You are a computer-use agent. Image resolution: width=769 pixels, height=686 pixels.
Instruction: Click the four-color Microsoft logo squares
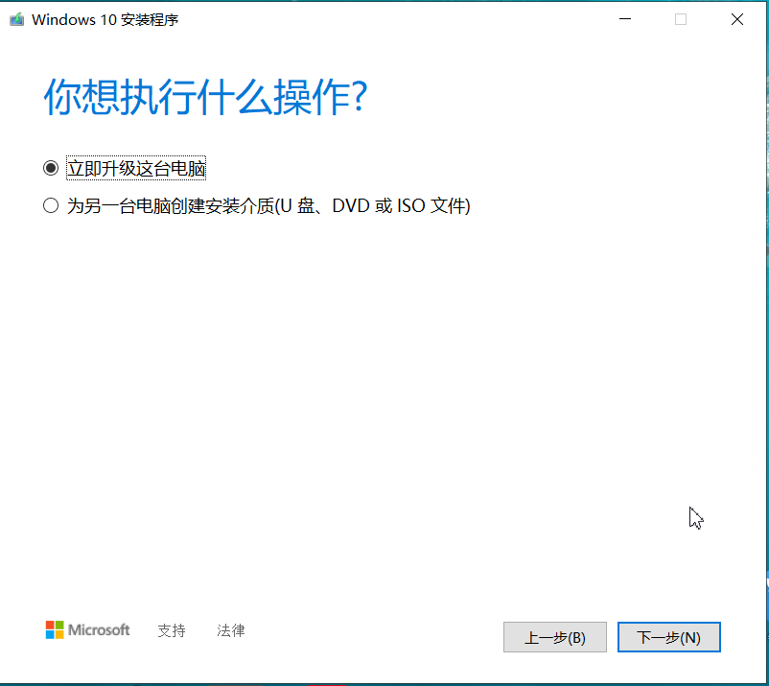55,630
